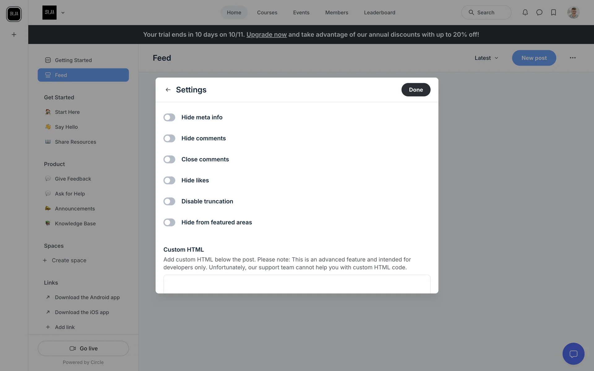Expand the community switcher chevron
The width and height of the screenshot is (594, 371).
coord(63,13)
